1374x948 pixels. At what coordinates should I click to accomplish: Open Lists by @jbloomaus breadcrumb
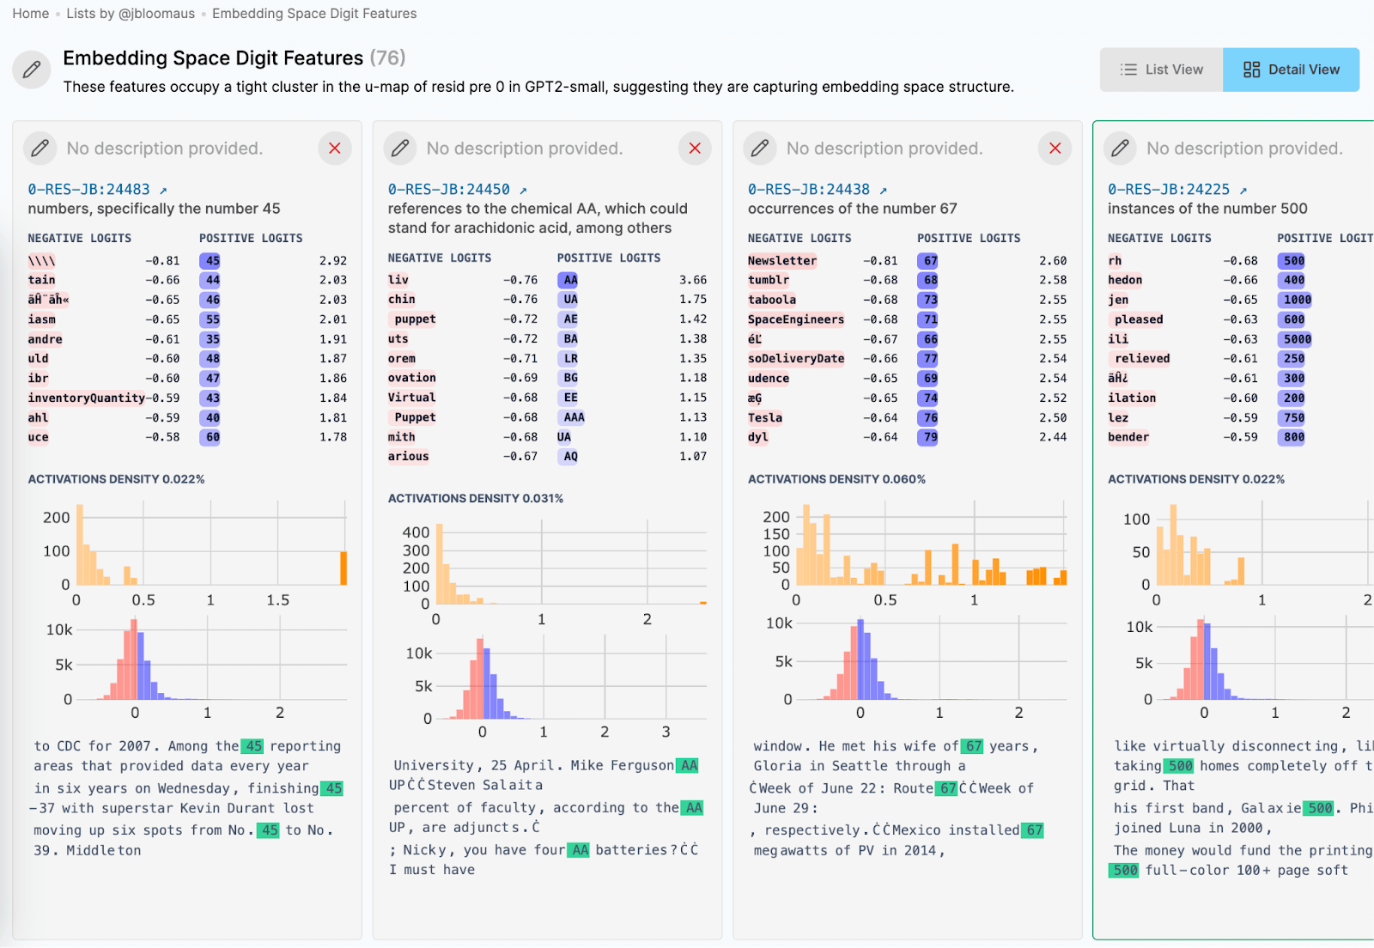(x=131, y=14)
